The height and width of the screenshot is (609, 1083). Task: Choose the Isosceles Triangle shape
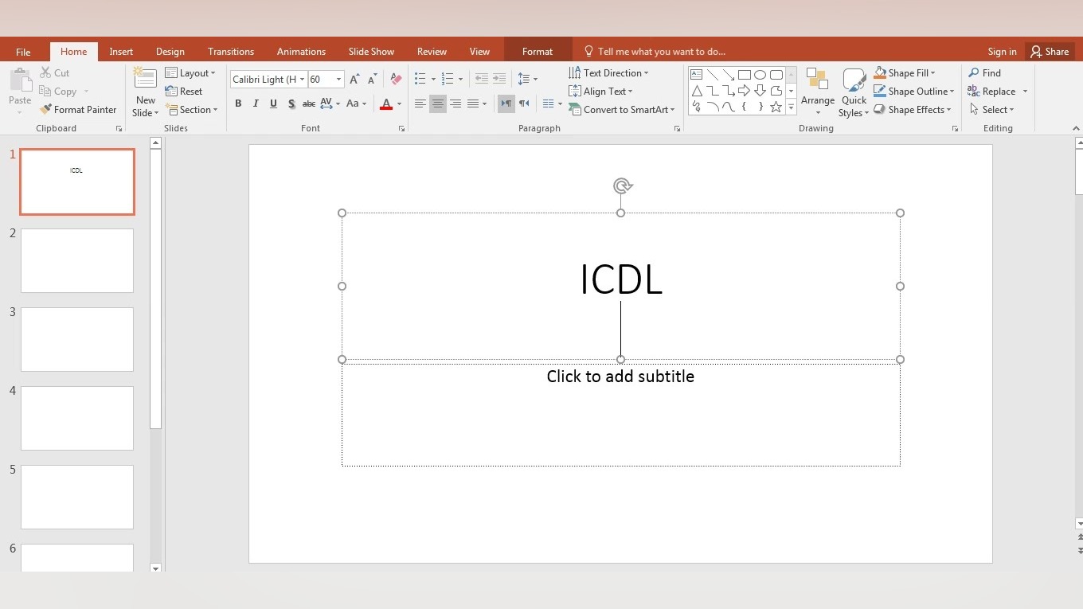(697, 91)
